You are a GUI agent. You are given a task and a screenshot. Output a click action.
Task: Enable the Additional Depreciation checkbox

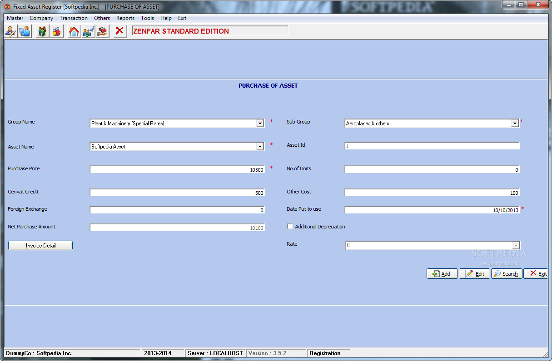[290, 227]
